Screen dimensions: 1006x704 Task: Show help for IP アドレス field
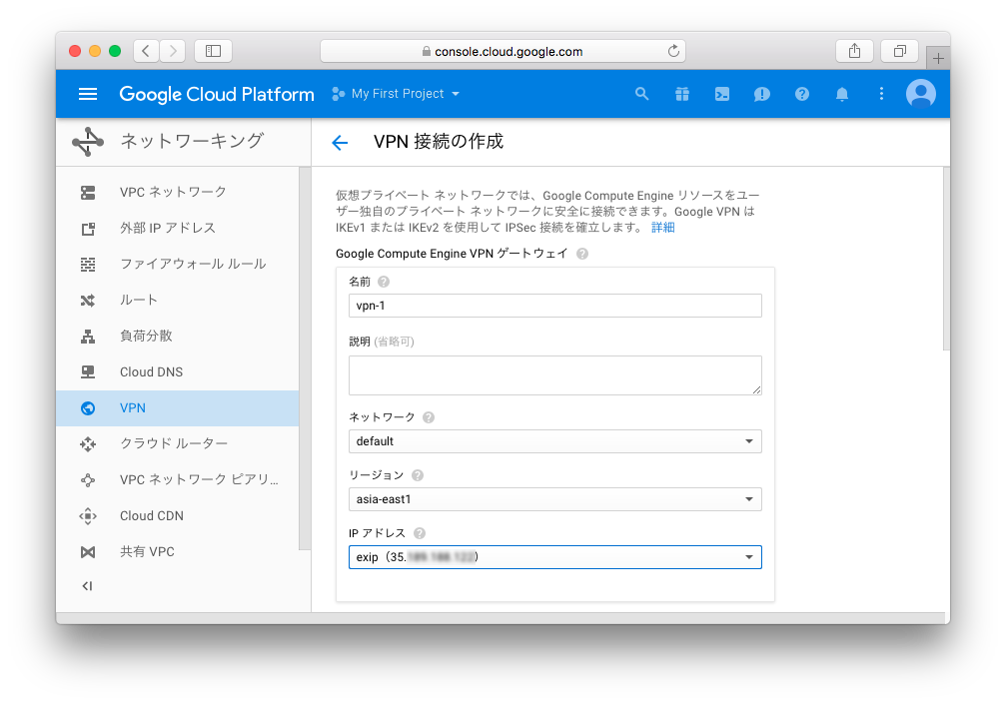[x=420, y=533]
